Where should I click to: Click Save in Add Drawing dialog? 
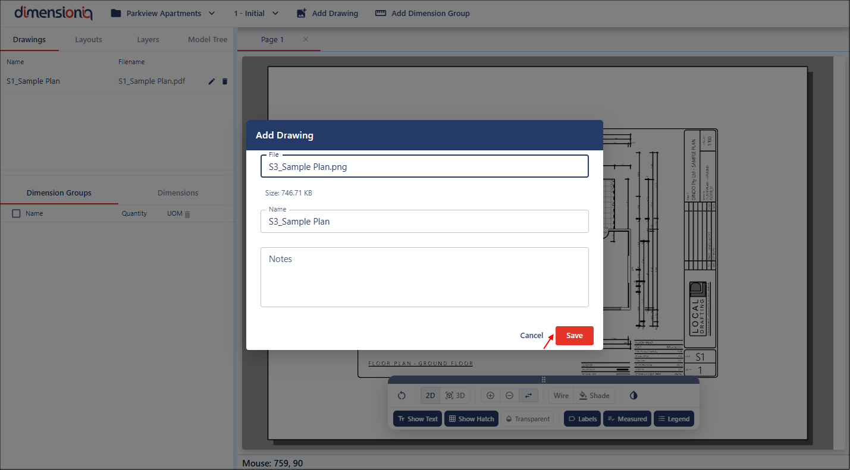click(x=574, y=336)
